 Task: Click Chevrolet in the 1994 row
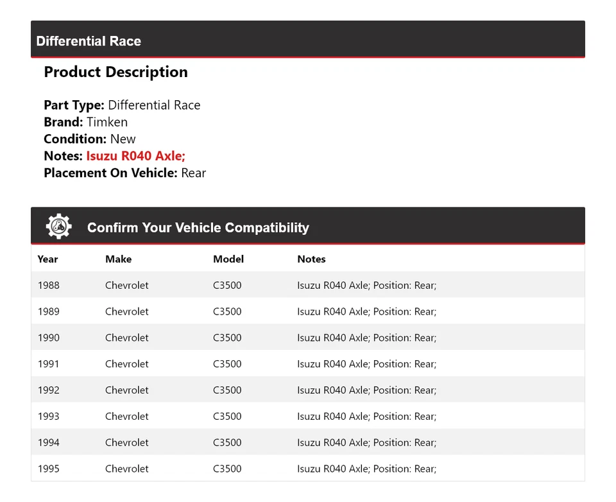[x=126, y=443]
